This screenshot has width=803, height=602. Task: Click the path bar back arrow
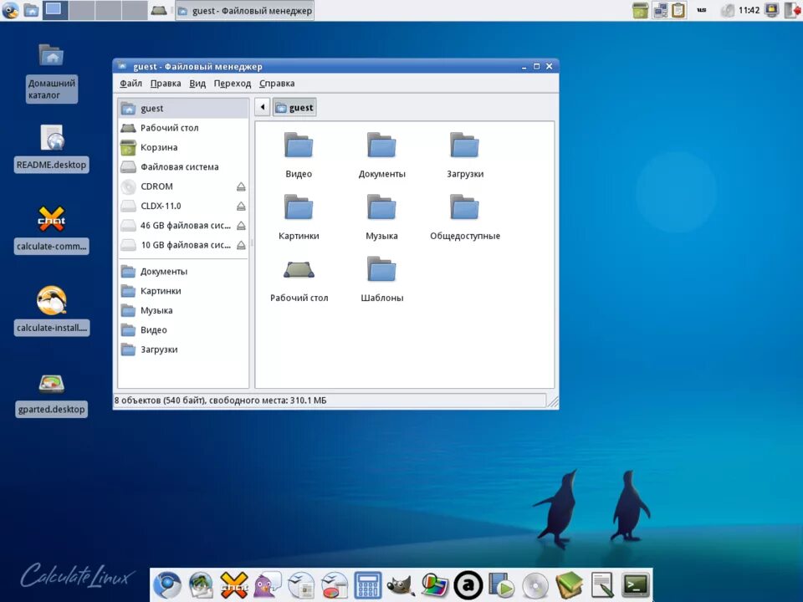click(x=262, y=107)
